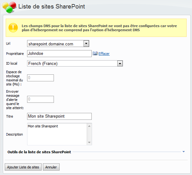Image resolution: width=192 pixels, height=175 pixels.
Task: Open the ID local French (France) dropdown
Action: 72,63
